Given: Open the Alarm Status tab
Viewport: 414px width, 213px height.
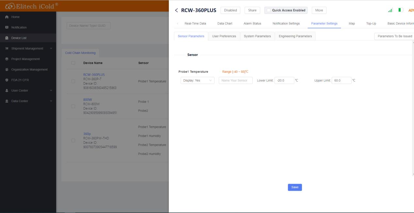Looking at the screenshot, I should (x=252, y=23).
